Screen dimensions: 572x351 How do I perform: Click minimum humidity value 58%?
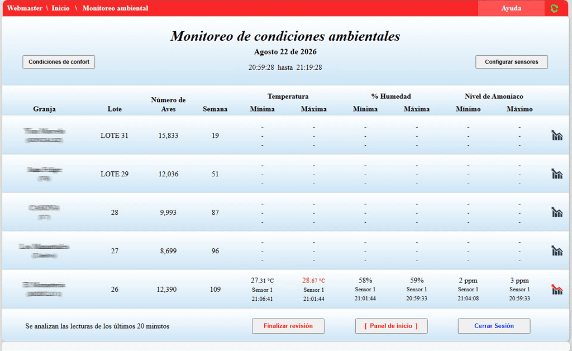tap(365, 280)
